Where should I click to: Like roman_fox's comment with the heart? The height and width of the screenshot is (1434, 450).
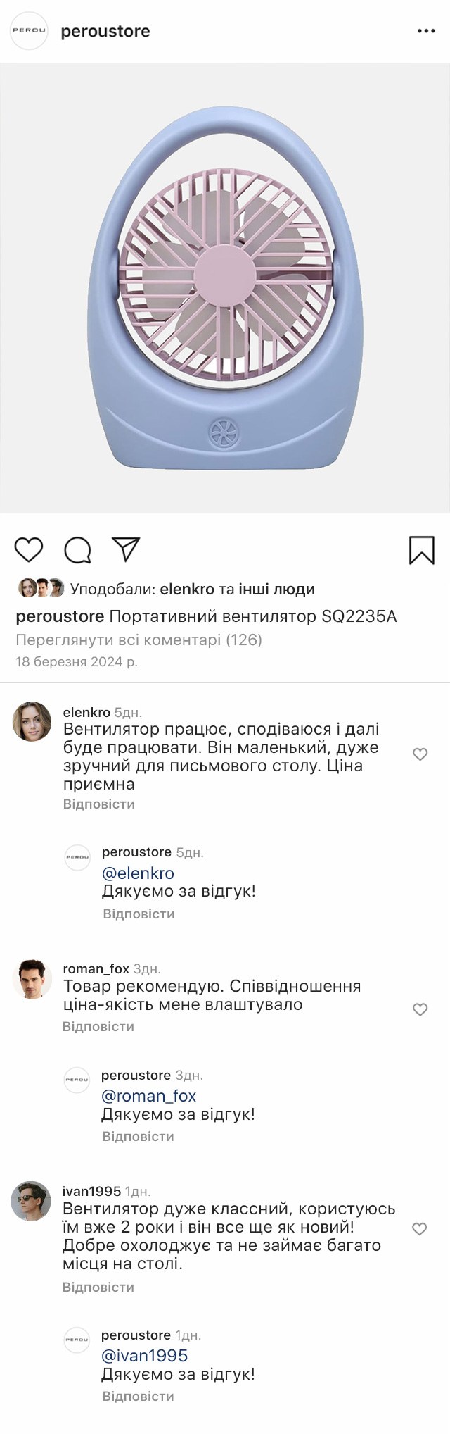coord(420,1009)
